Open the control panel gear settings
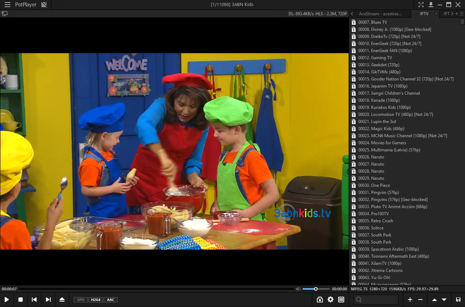 [330, 300]
